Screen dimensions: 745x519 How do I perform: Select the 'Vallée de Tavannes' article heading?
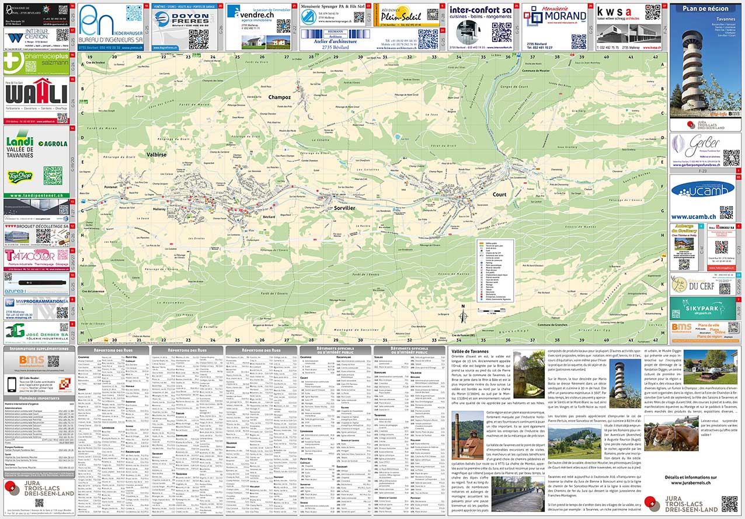[x=470, y=350]
